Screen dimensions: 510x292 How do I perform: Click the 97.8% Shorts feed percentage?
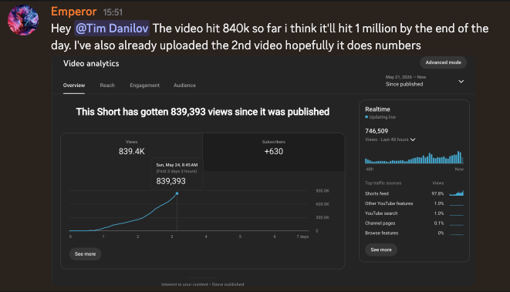[437, 193]
